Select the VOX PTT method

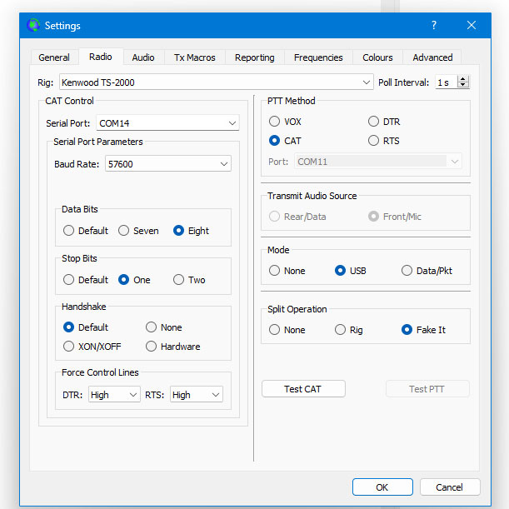click(275, 122)
